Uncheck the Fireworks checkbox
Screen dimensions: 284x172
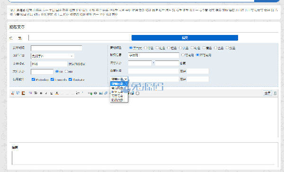pos(53,79)
